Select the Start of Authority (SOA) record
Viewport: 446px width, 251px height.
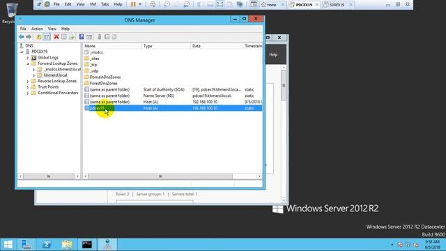173,90
